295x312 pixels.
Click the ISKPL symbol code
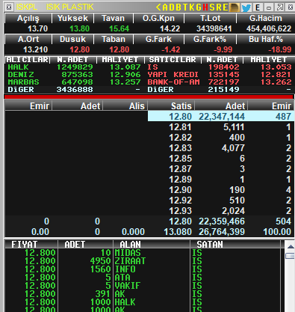coord(27,7)
